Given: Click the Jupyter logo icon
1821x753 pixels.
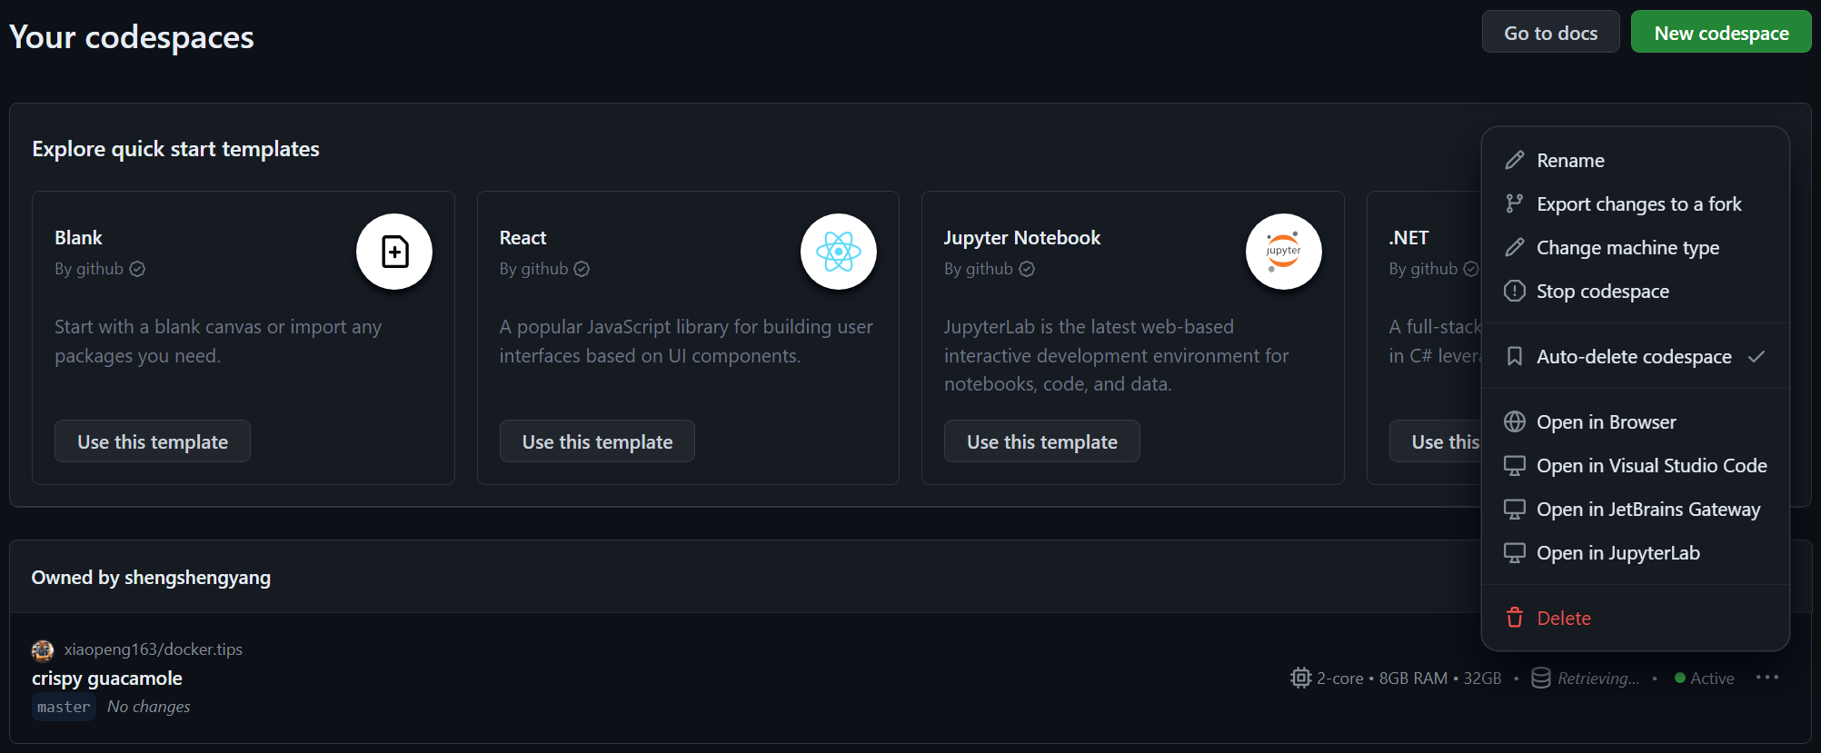Looking at the screenshot, I should coord(1283,252).
